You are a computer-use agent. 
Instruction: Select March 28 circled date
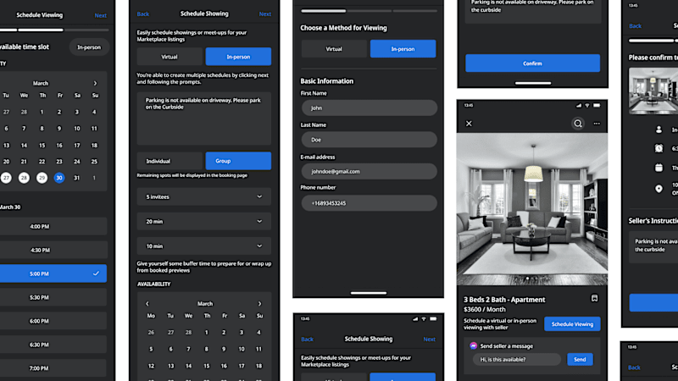click(x=24, y=178)
